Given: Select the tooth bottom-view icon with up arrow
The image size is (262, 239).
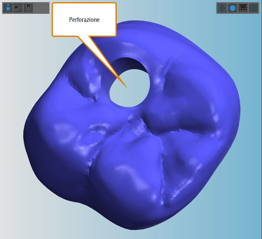Looking at the screenshot, I should coord(28,8).
